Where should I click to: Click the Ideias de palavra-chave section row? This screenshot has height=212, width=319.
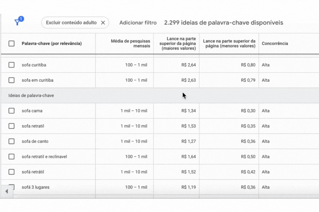click(x=31, y=95)
